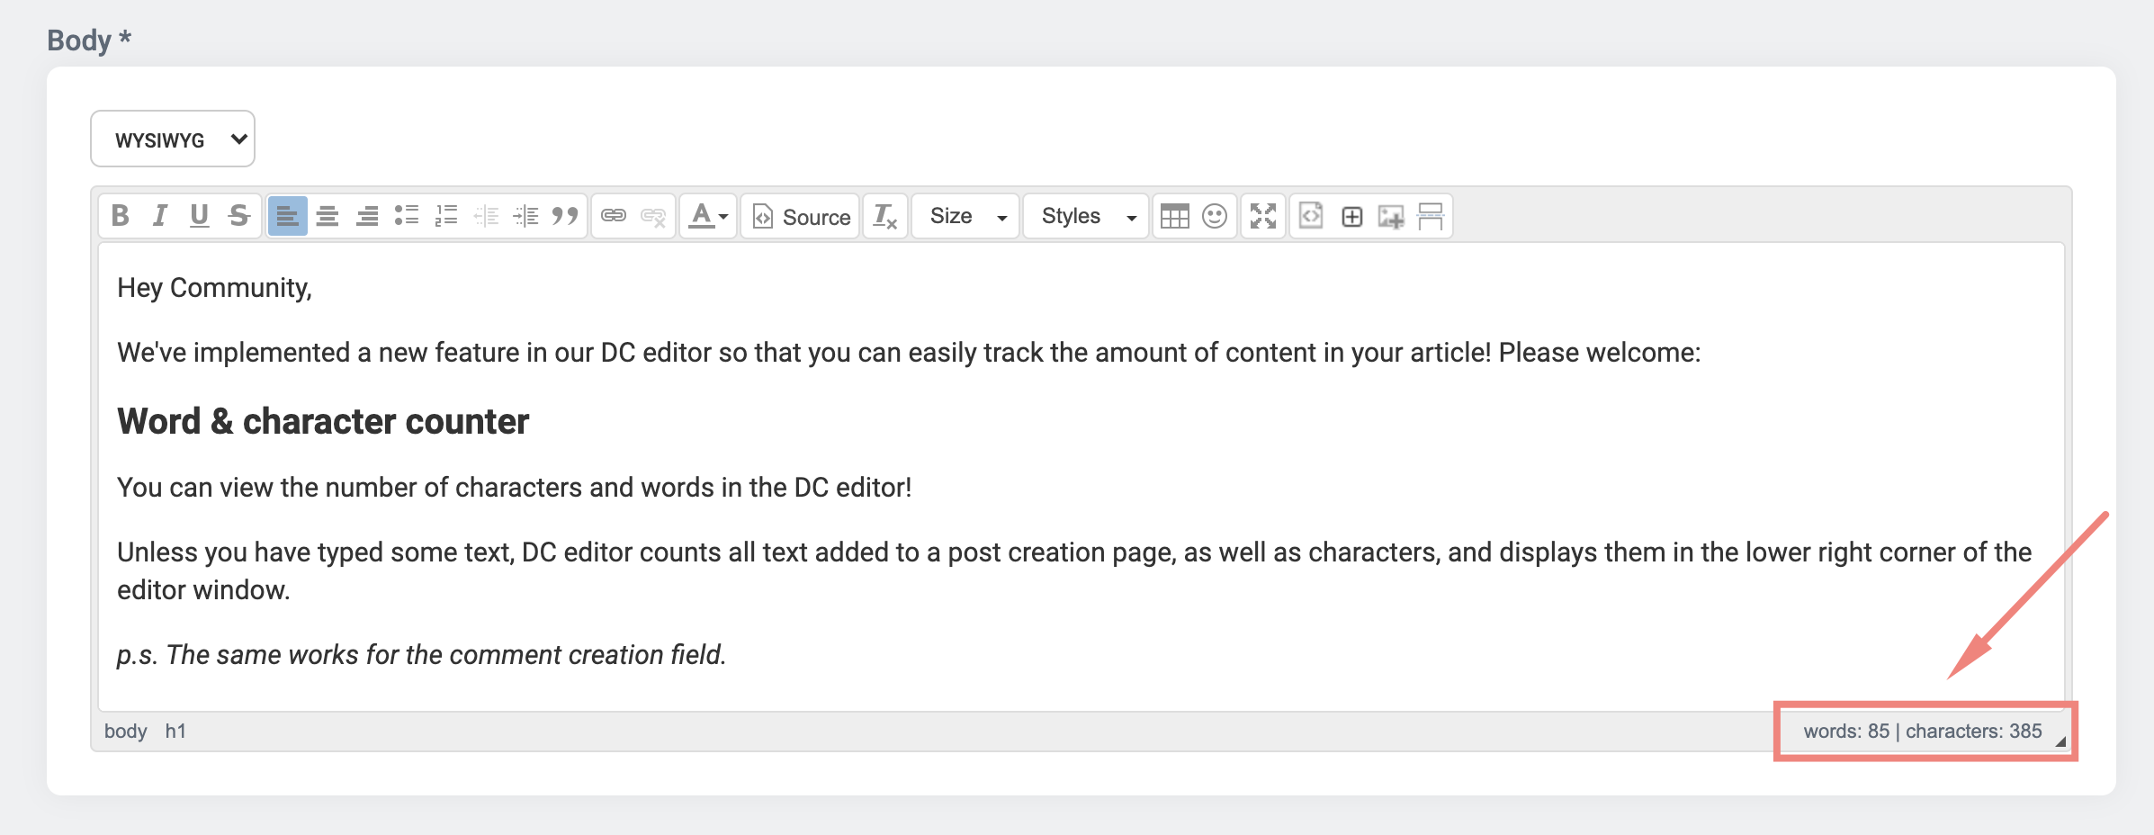Open the WYSIWYG editor mode dropdown
This screenshot has width=2154, height=835.
click(x=173, y=139)
